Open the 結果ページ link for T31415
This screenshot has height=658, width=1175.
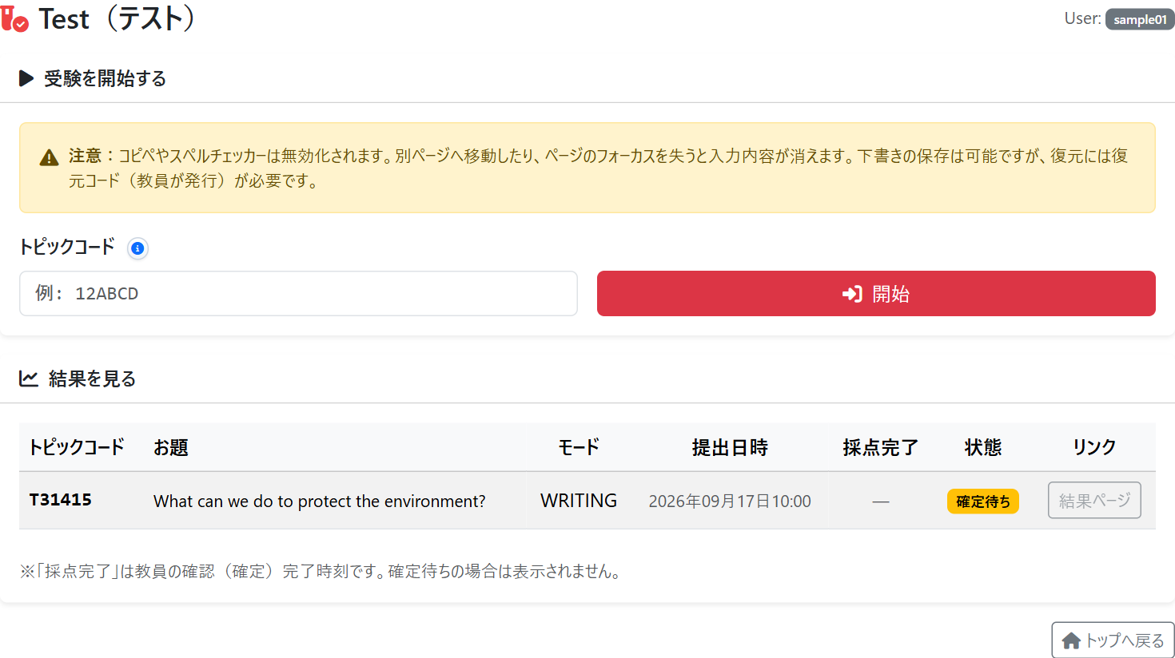tap(1094, 500)
